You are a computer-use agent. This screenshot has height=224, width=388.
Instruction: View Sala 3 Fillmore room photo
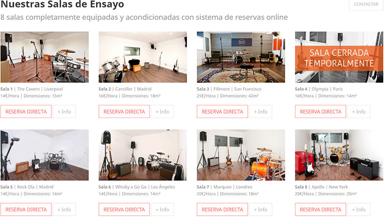point(241,57)
